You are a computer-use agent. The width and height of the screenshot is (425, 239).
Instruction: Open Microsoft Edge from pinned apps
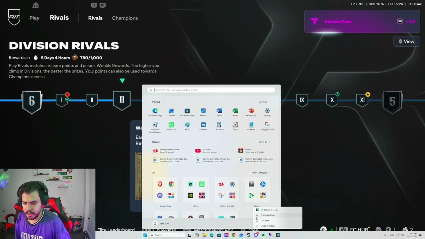pos(155,112)
